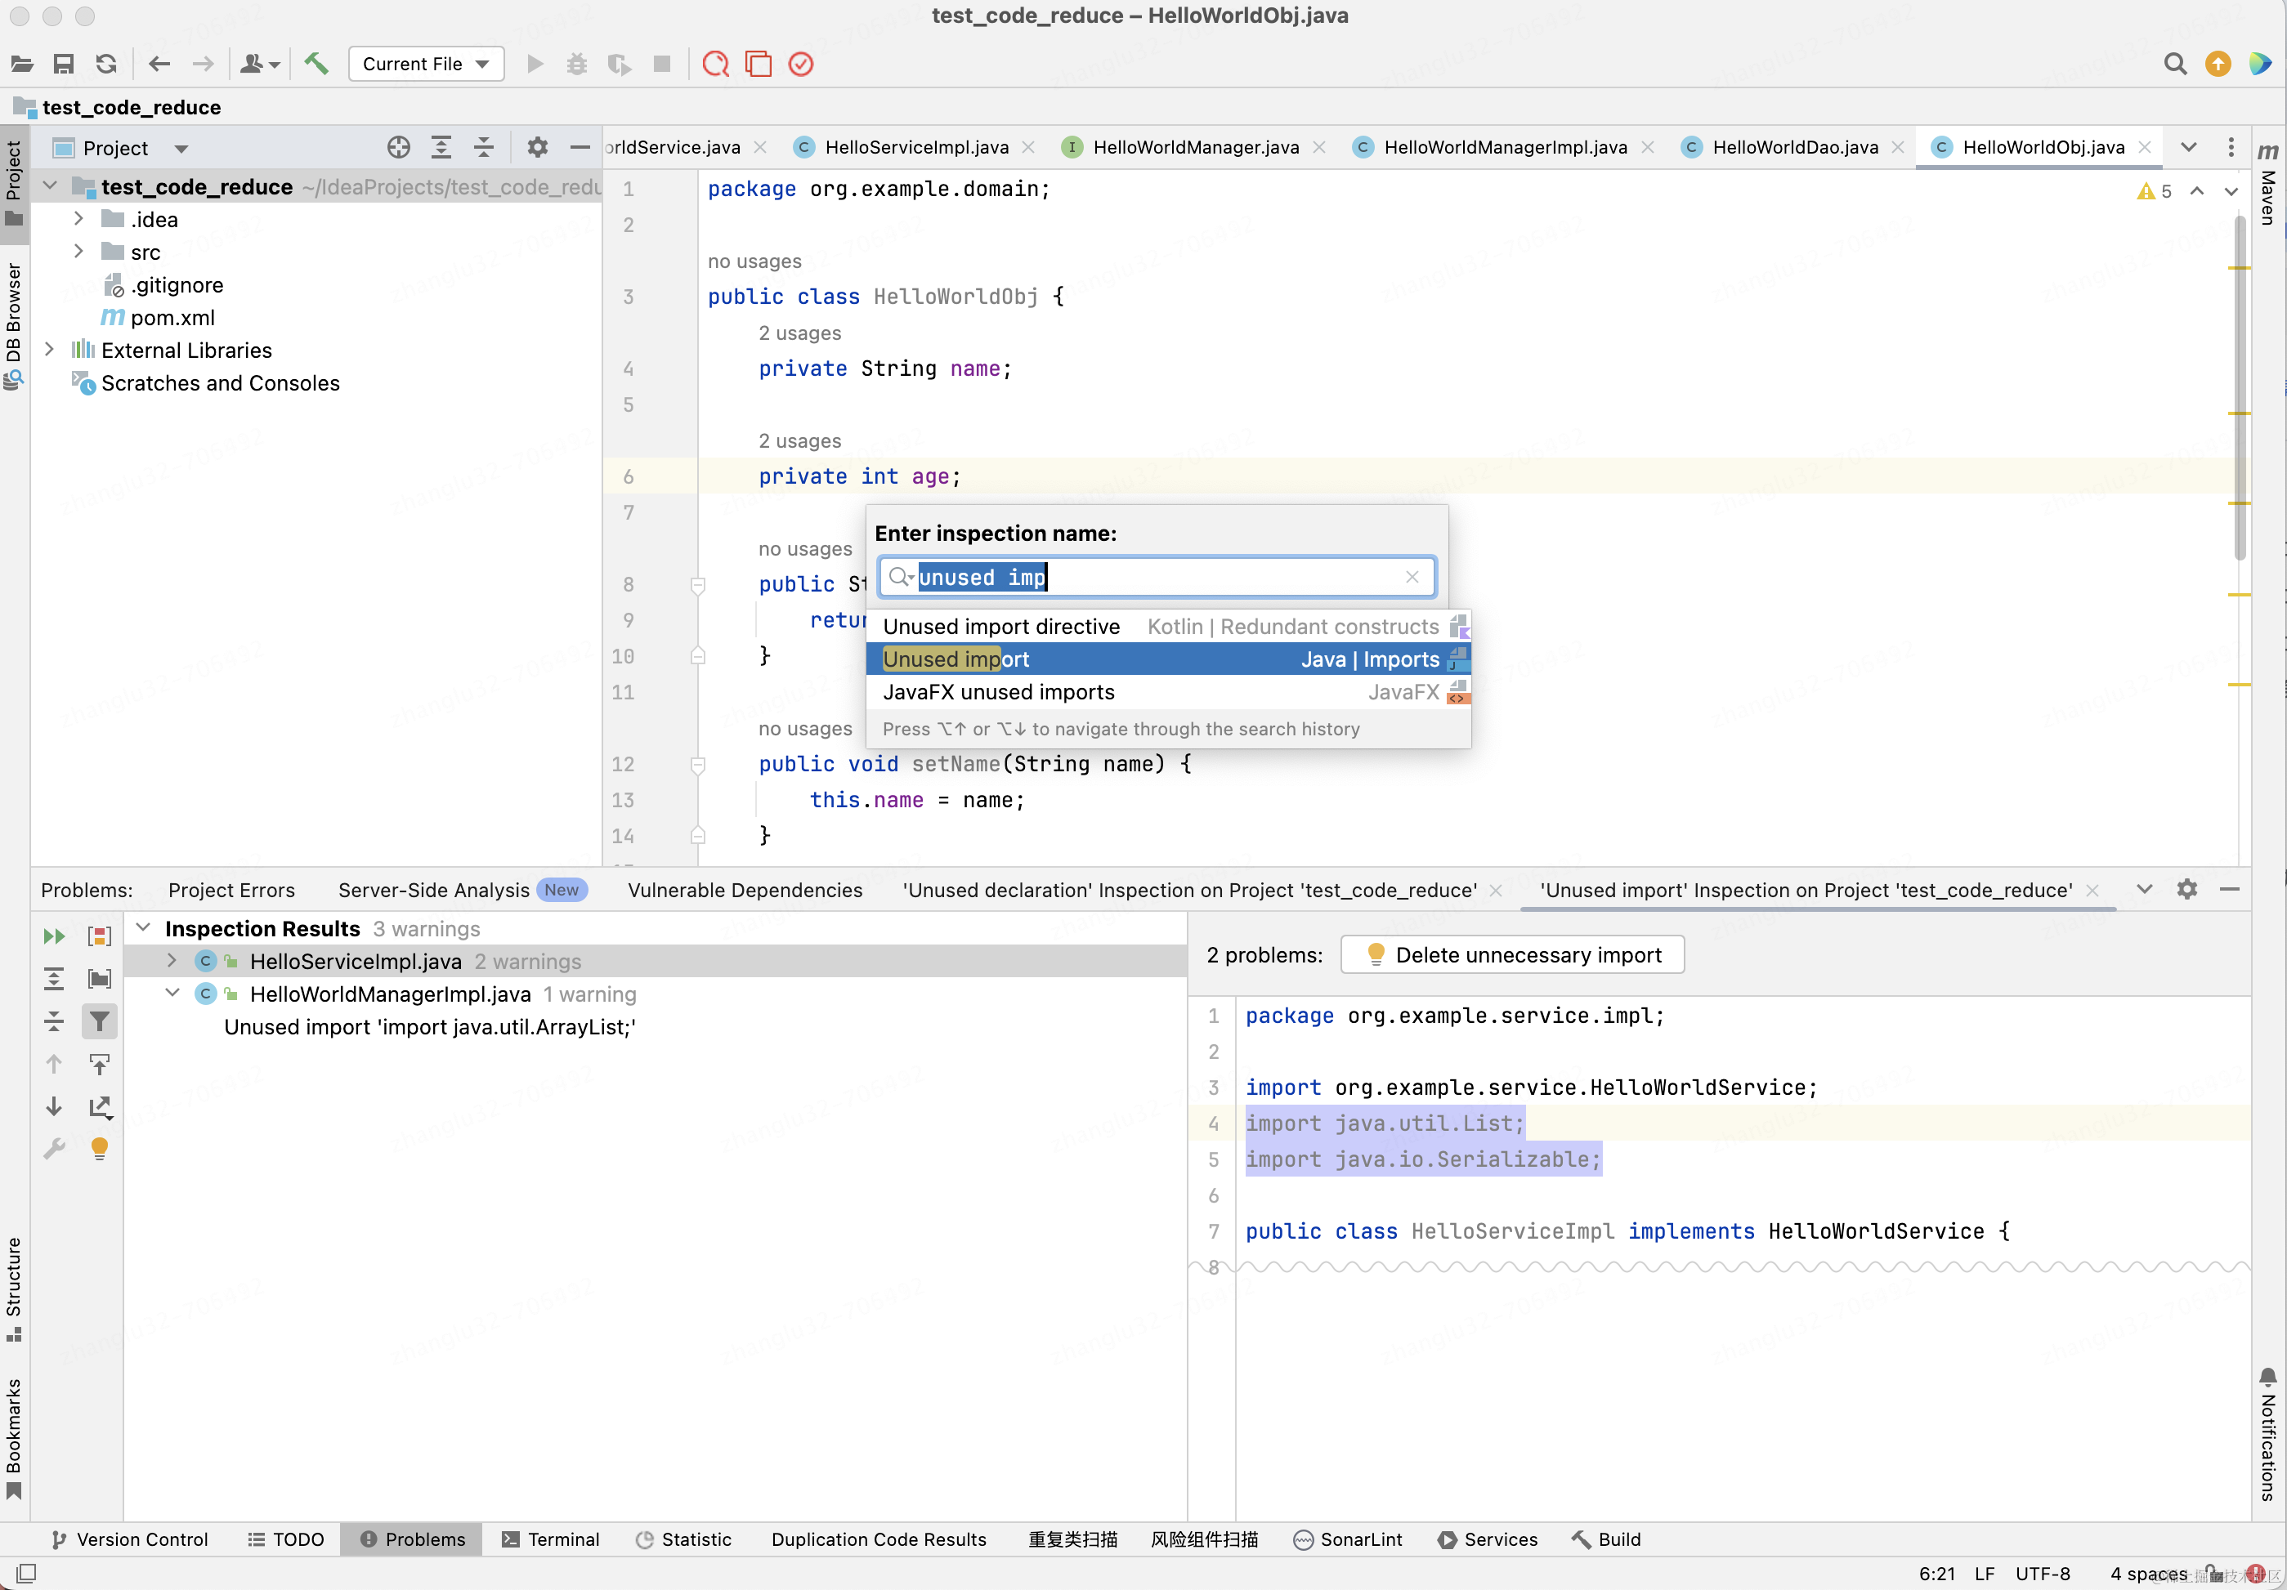Click the 'Vulnerable Dependencies' tab
This screenshot has height=1590, width=2287.
coord(745,890)
